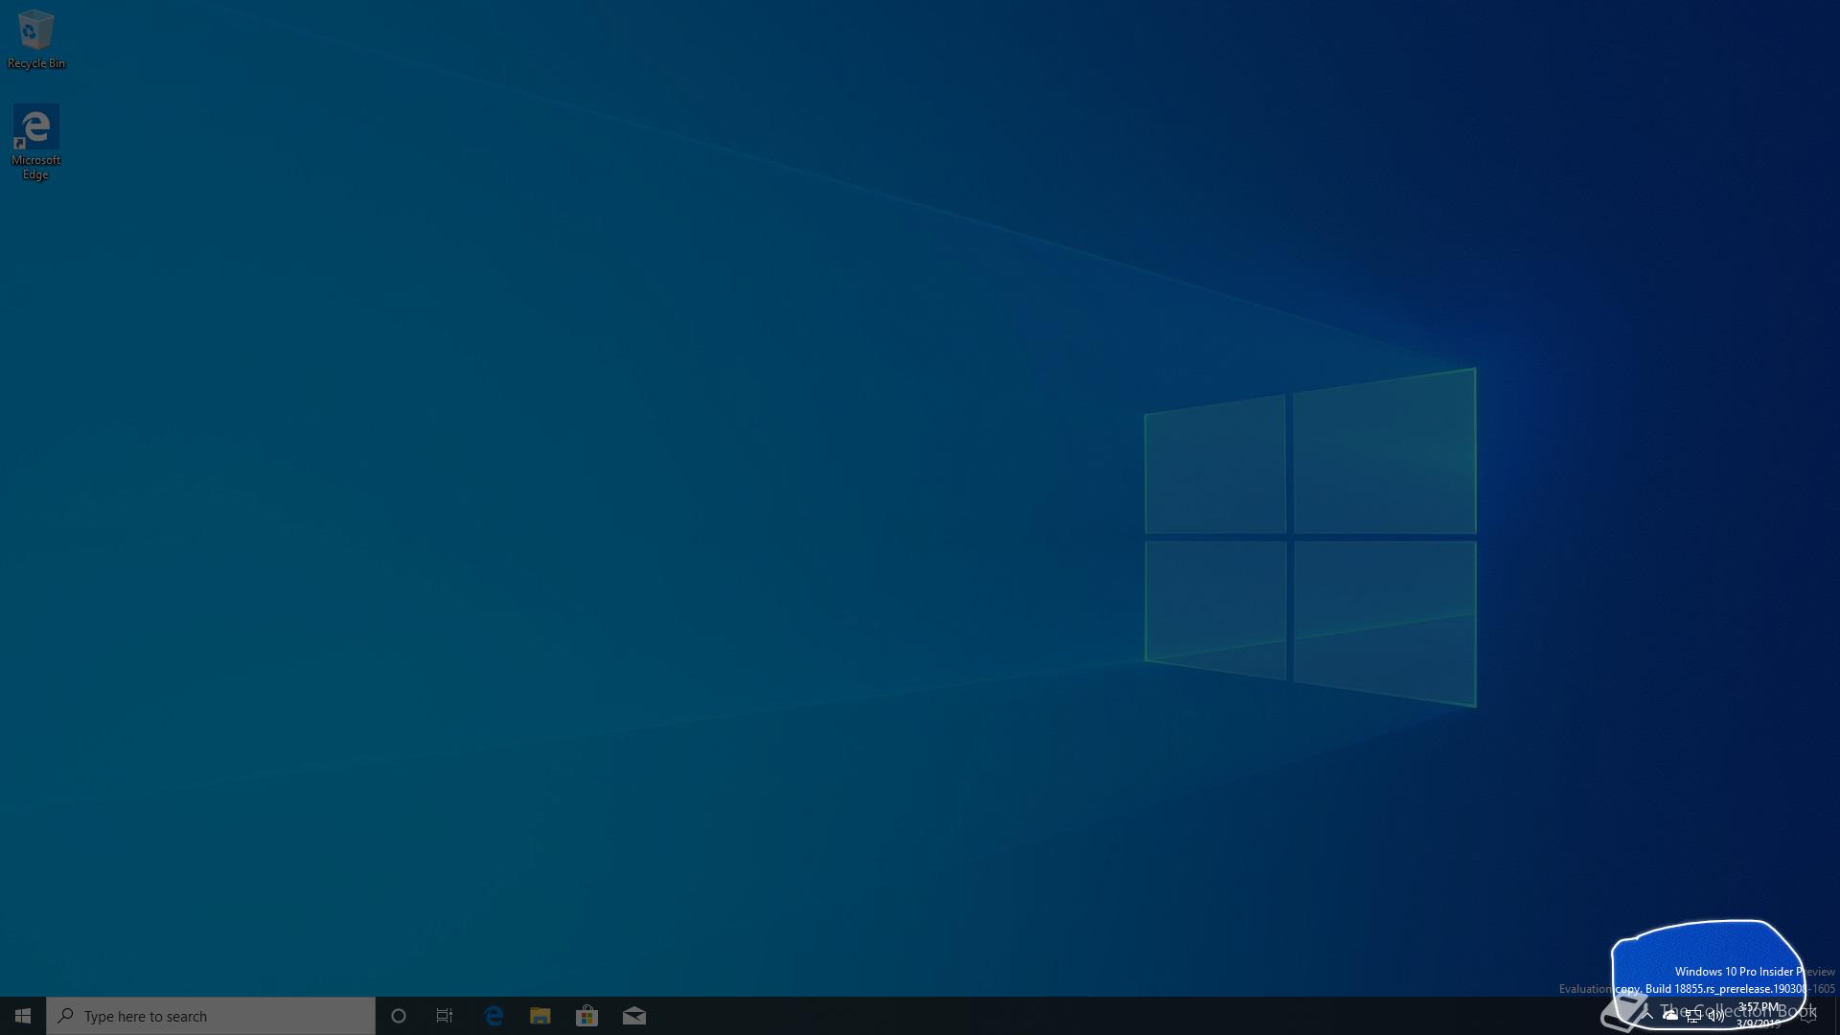This screenshot has width=1840, height=1035.
Task: Select the Microsoft Edge desktop shortcut
Action: point(36,142)
